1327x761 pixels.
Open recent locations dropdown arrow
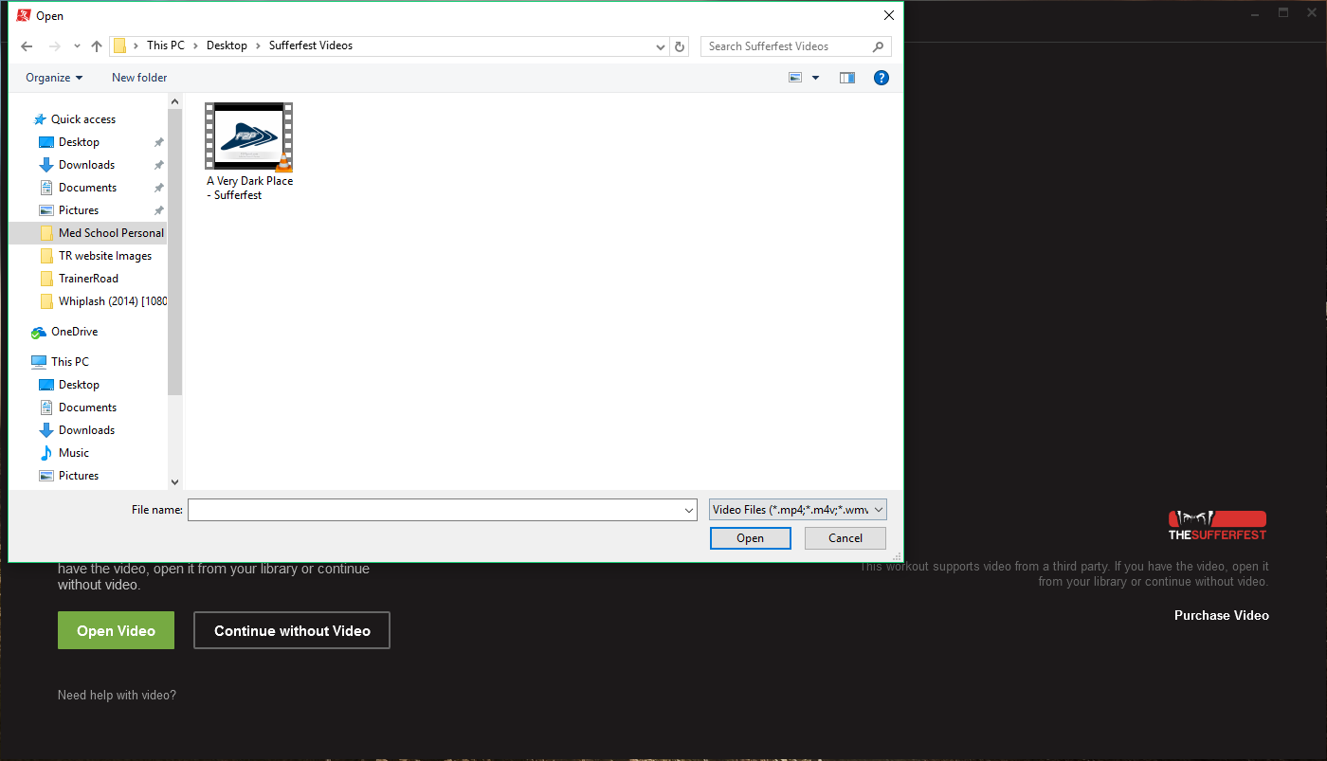75,47
